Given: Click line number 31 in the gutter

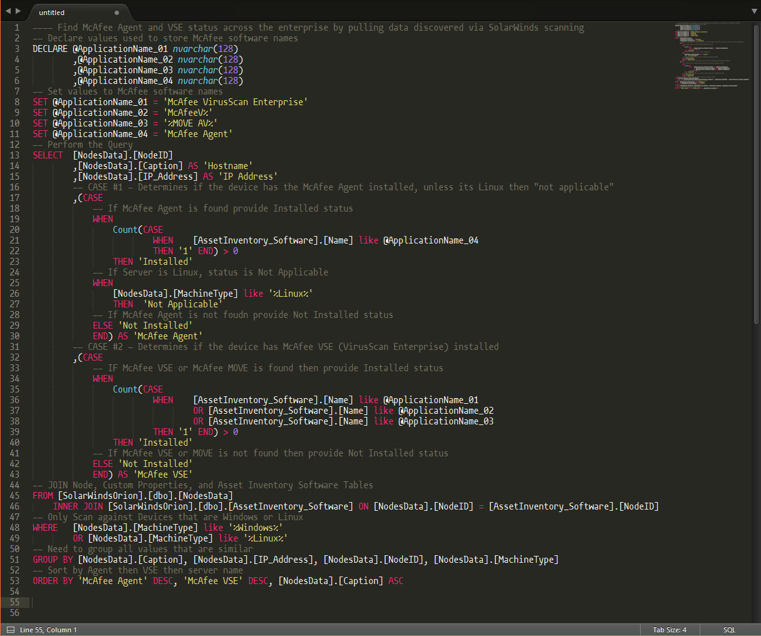Looking at the screenshot, I should coord(14,347).
